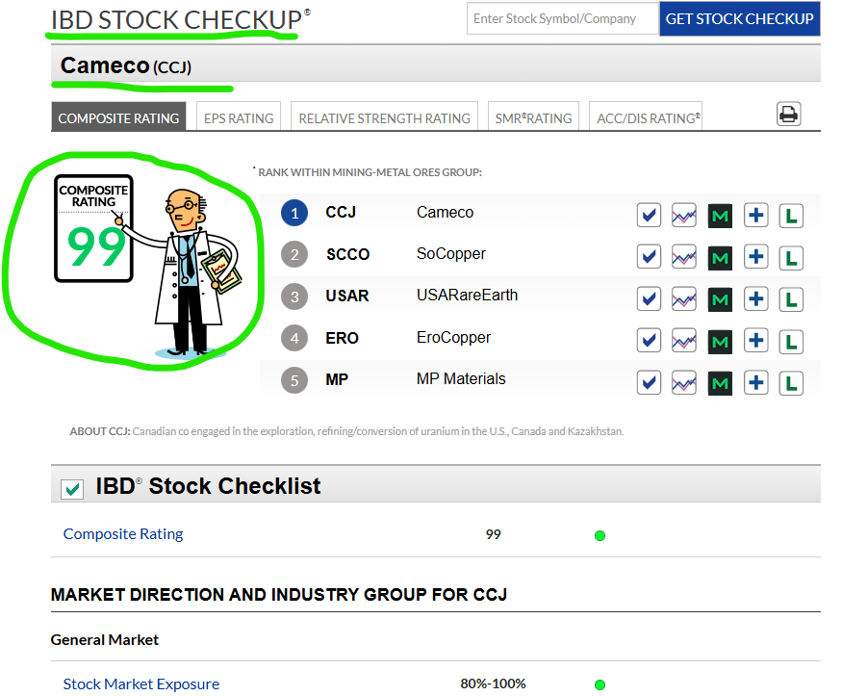Click the EroCopper company name
868x696 pixels.
[453, 337]
